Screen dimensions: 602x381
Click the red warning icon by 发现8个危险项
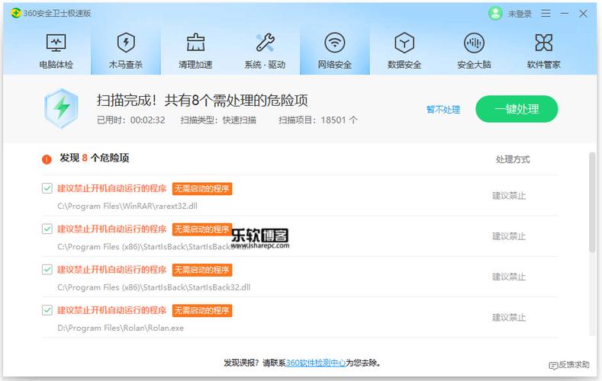tap(47, 159)
